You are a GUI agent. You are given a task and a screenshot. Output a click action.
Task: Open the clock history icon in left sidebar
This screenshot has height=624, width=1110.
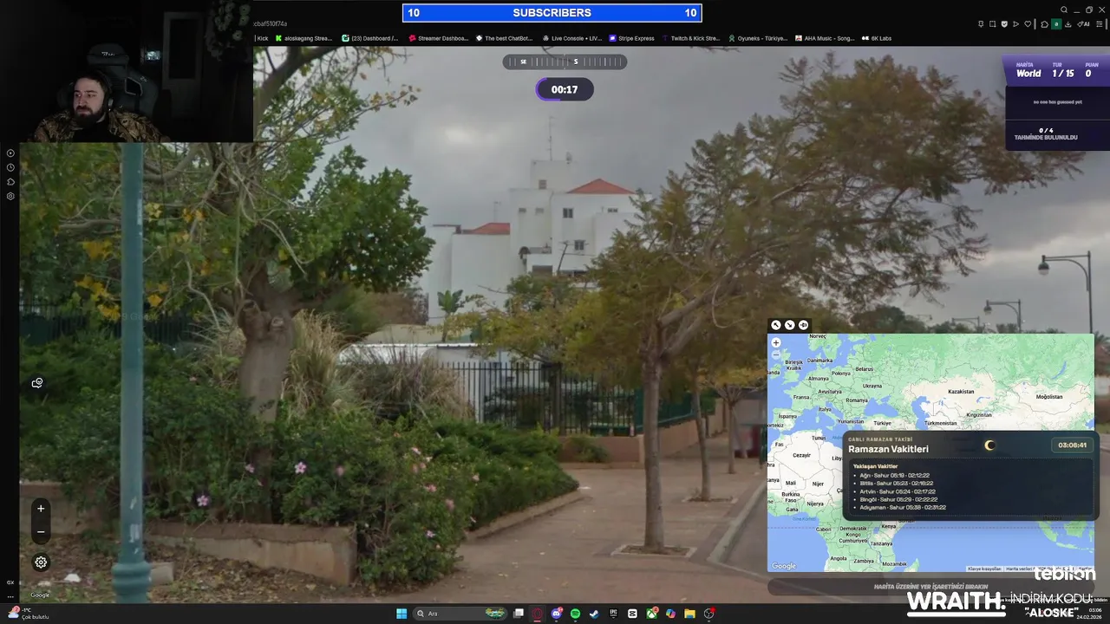click(x=10, y=167)
